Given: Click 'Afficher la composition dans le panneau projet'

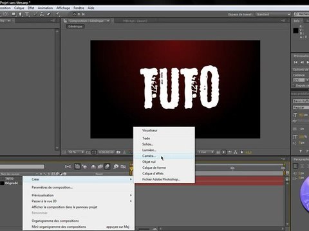Looking at the screenshot, I should [79, 207].
